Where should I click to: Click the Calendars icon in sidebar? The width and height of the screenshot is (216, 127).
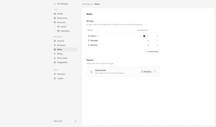point(58,31)
